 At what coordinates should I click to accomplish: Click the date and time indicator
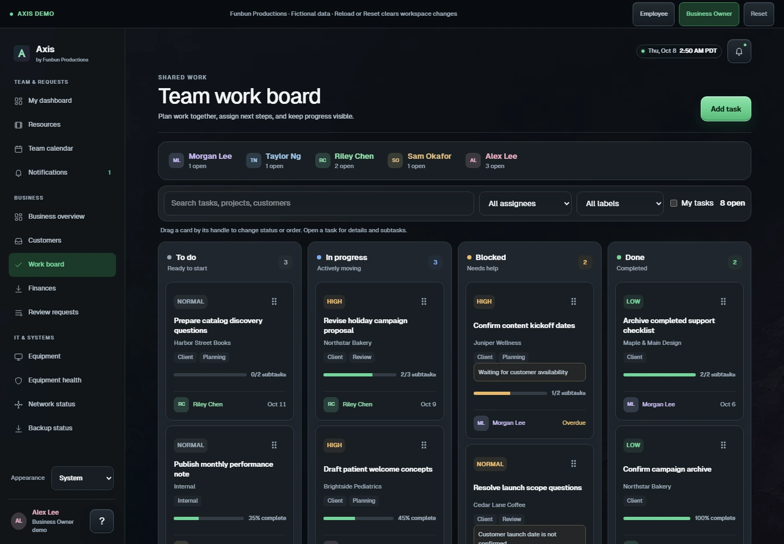679,51
